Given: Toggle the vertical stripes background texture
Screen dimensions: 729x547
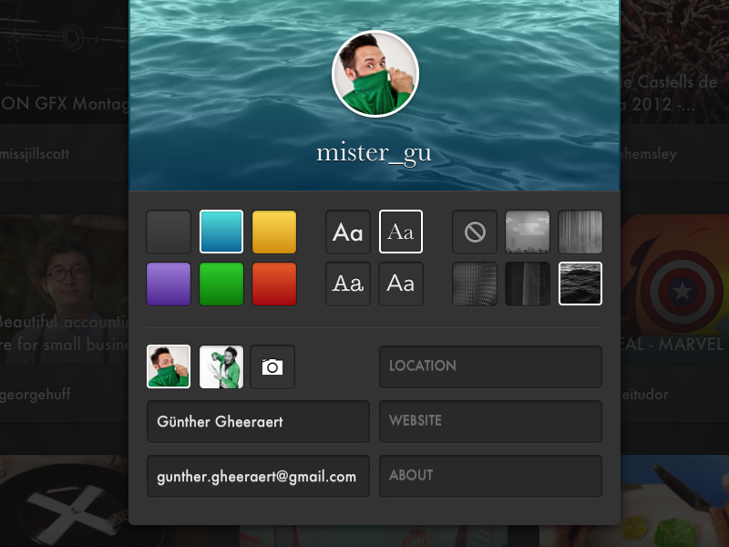Looking at the screenshot, I should [580, 232].
